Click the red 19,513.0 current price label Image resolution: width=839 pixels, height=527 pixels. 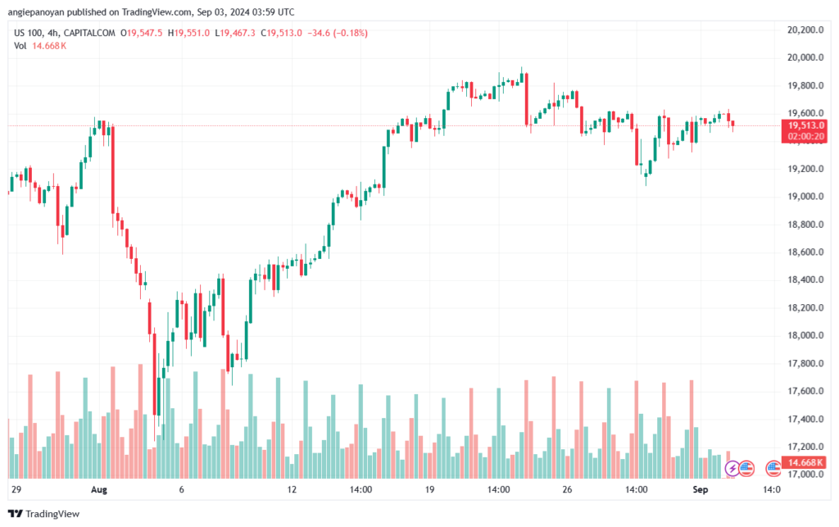click(804, 125)
